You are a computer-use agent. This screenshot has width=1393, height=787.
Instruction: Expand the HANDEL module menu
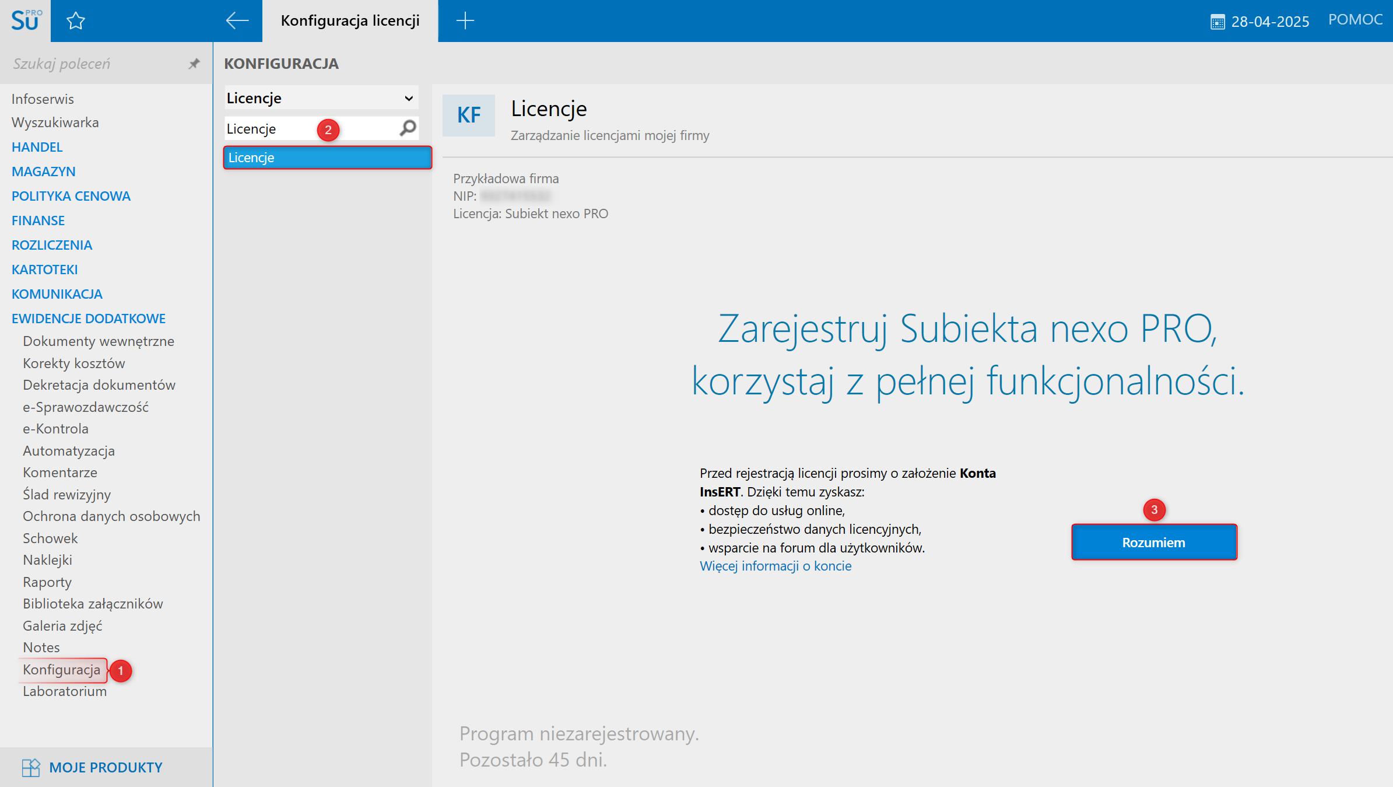(x=37, y=147)
